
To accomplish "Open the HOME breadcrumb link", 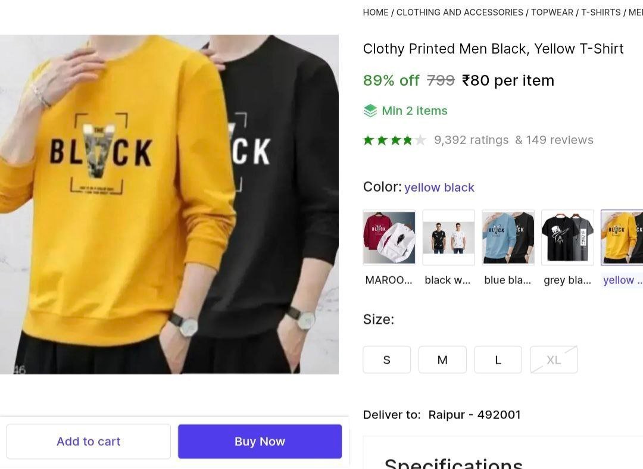I will [x=376, y=12].
